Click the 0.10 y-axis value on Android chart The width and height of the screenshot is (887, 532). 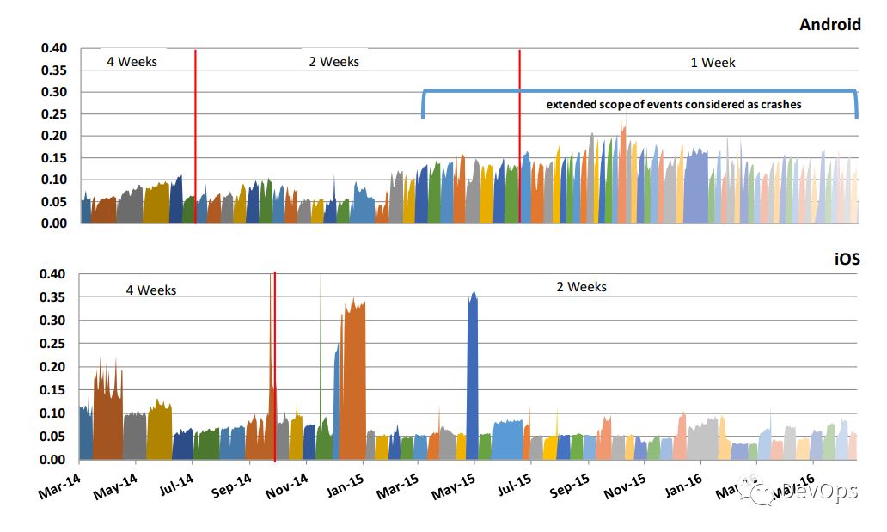(x=54, y=180)
